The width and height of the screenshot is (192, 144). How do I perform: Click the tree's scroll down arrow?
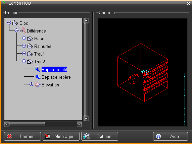(x=86, y=119)
